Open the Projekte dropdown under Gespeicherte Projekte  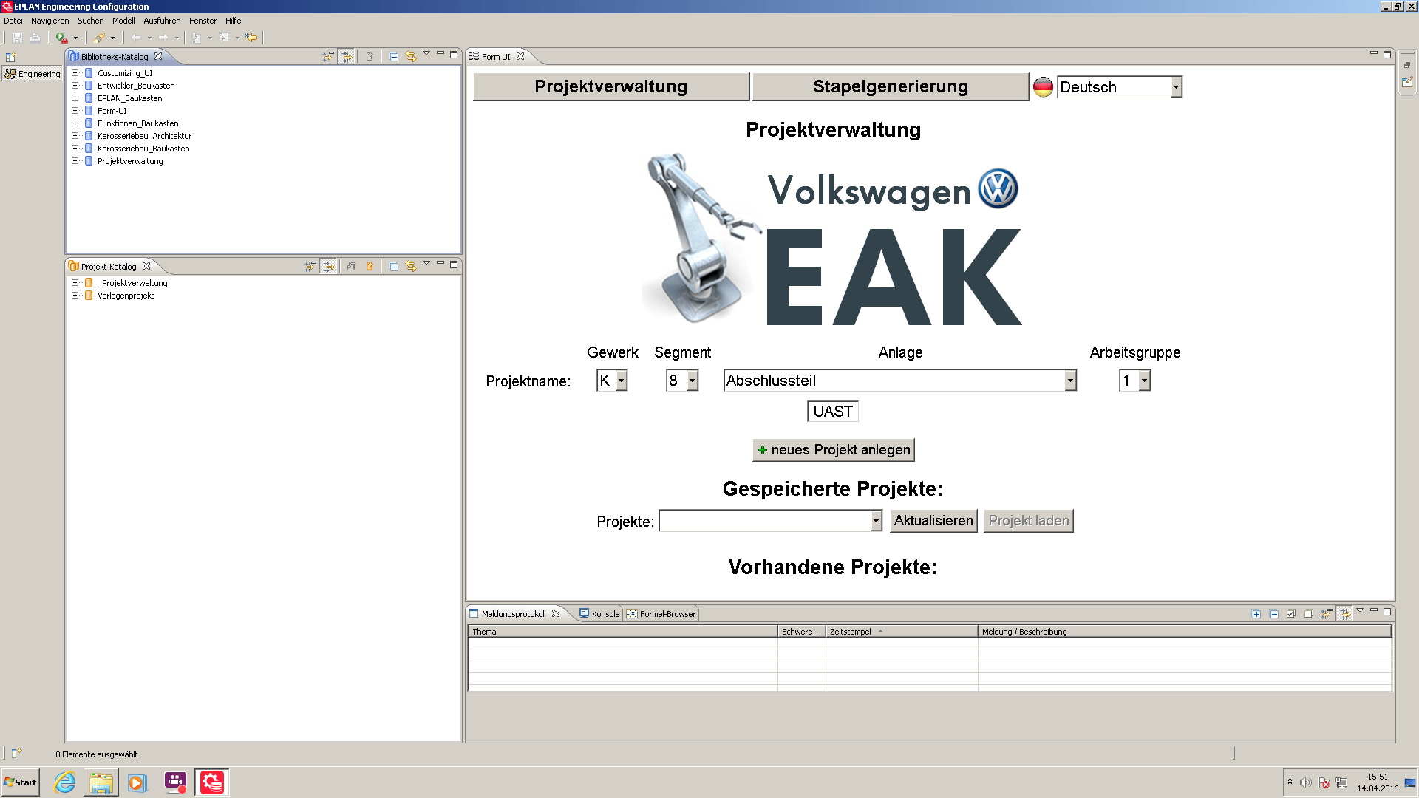pos(874,521)
